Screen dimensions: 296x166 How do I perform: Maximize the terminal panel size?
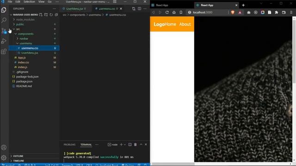141,144
